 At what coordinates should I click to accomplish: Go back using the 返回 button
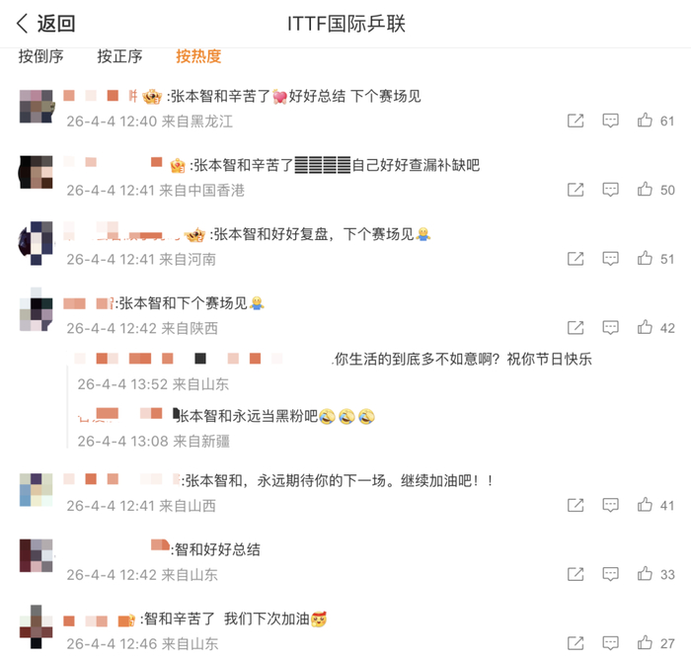point(45,24)
